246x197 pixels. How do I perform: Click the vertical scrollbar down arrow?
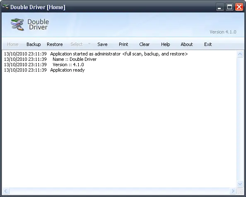[240, 184]
